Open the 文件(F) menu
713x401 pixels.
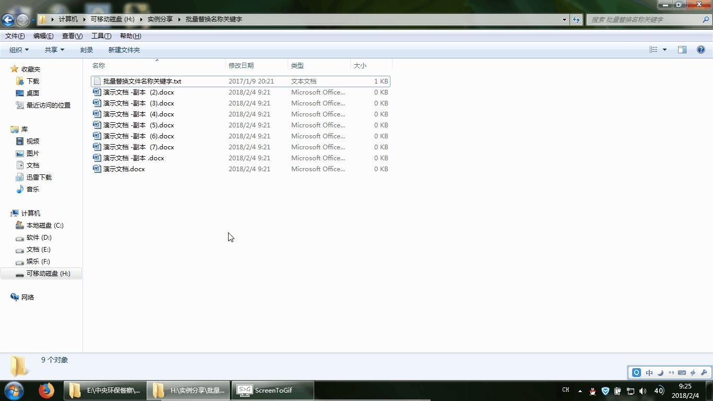[15, 36]
